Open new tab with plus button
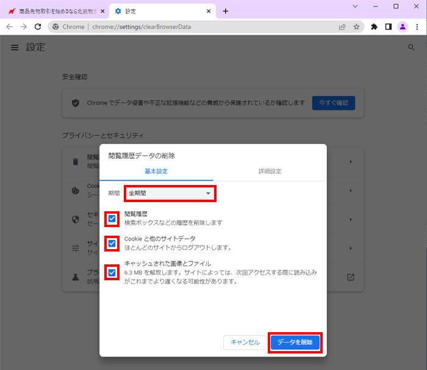The width and height of the screenshot is (427, 370). [x=225, y=11]
